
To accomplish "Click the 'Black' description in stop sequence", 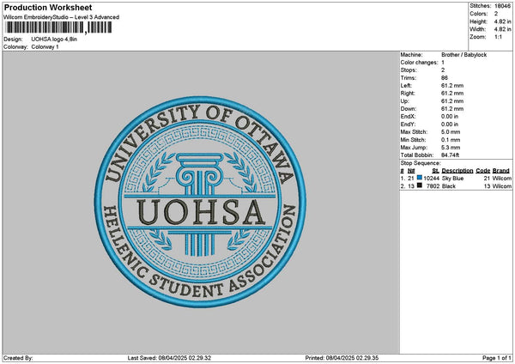I will click(449, 186).
